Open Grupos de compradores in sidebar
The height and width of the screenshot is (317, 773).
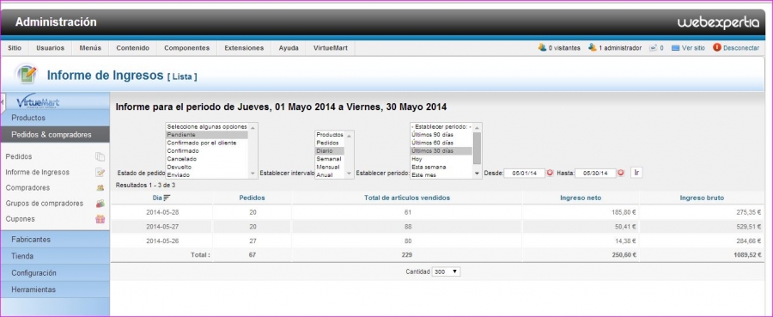45,203
